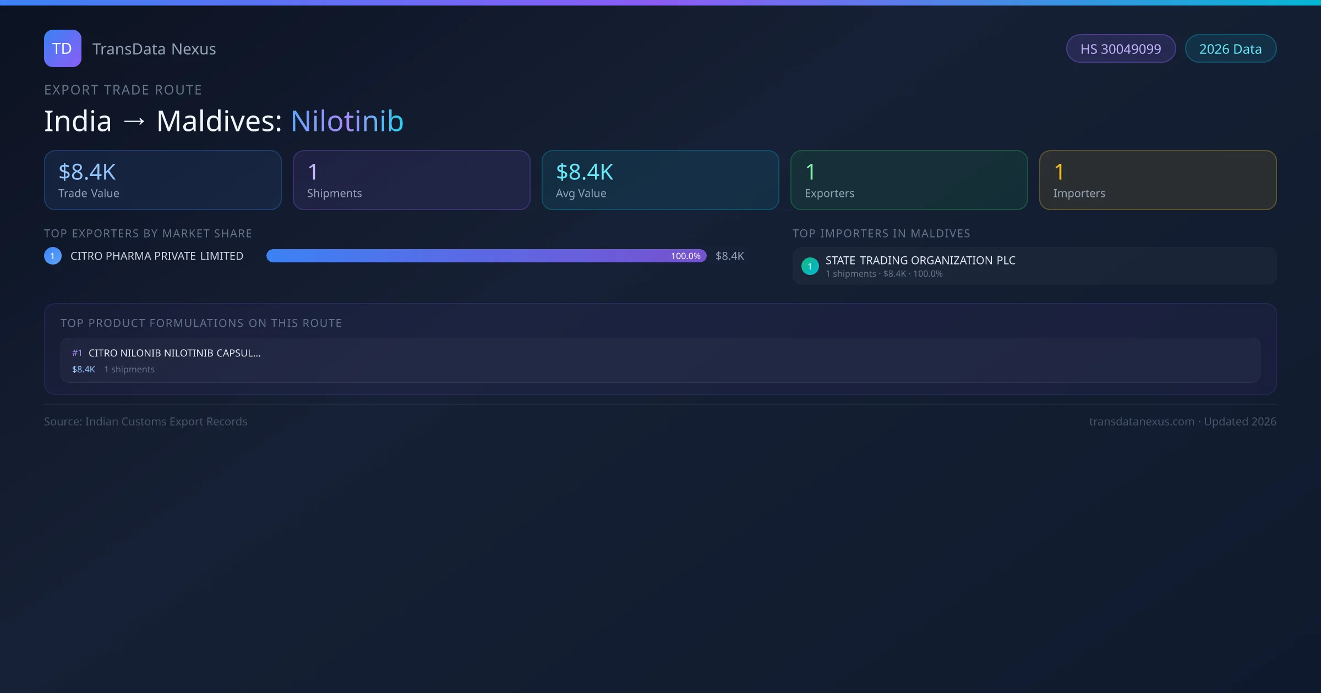Open the Exporters stat card
This screenshot has height=693, width=1321.
point(909,180)
